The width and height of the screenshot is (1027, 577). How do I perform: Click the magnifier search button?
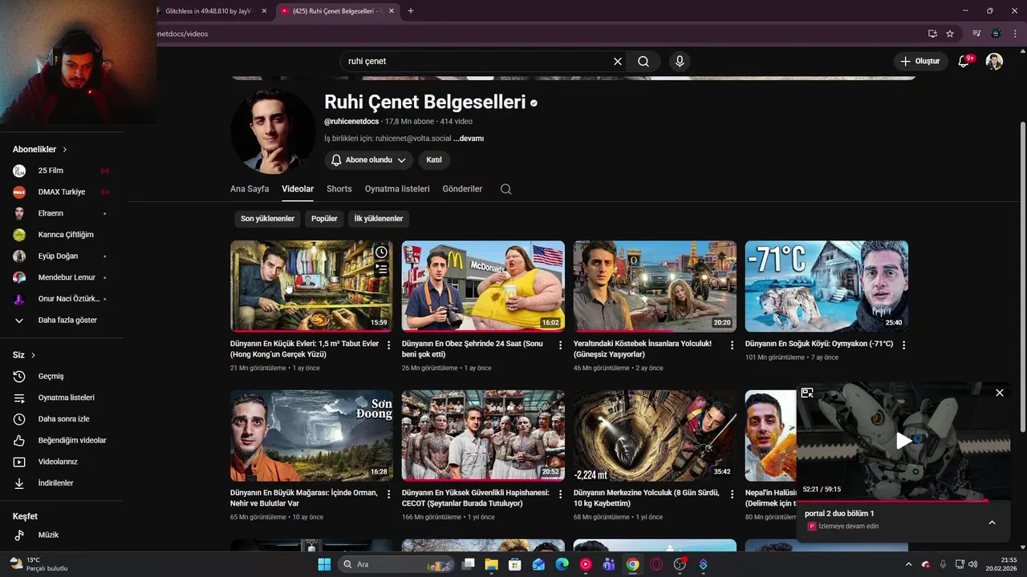coord(643,62)
